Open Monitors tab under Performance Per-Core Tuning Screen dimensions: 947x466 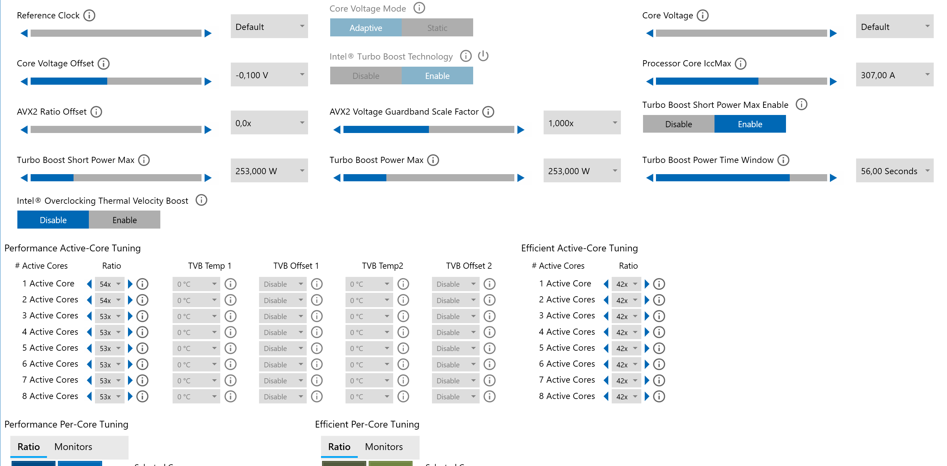(73, 447)
